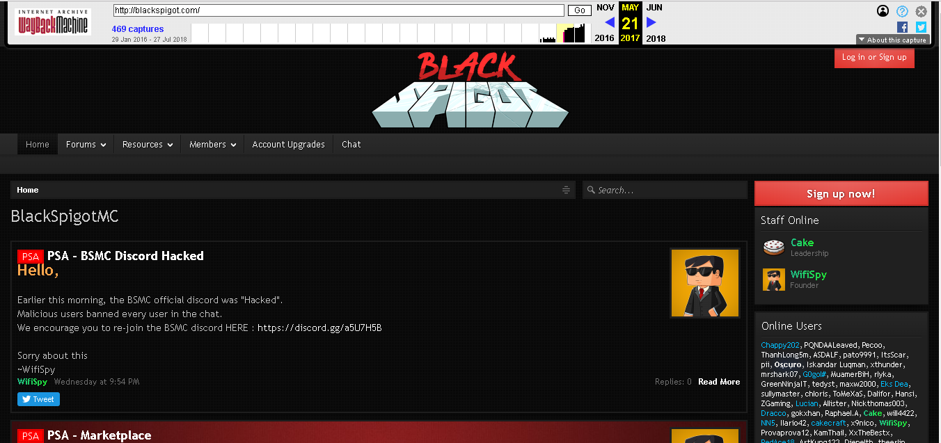Image resolution: width=941 pixels, height=443 pixels.
Task: Click Log in or Sign up button
Action: tap(874, 58)
